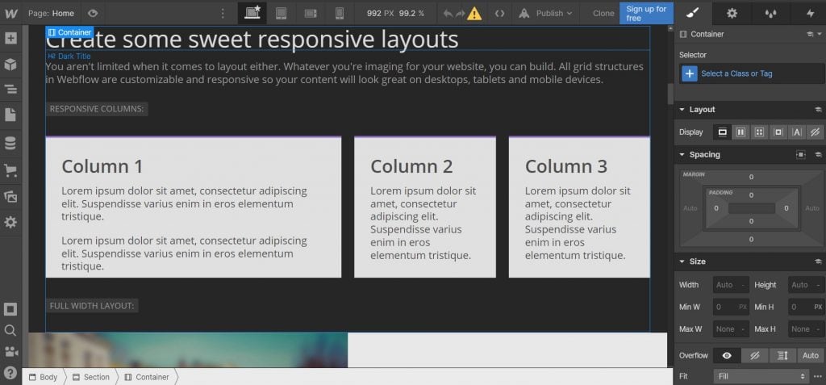
Task: Click Min W value field
Action: [x=731, y=307]
